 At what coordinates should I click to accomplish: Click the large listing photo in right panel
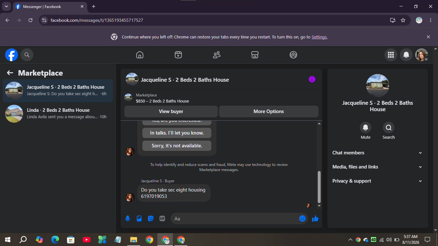pos(377,86)
